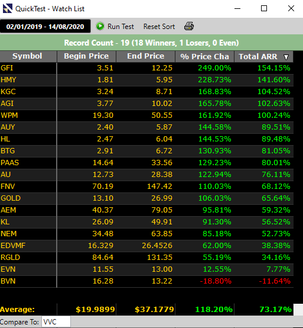Click average price change 118.20%
The height and width of the screenshot is (328, 303).
pos(214,310)
